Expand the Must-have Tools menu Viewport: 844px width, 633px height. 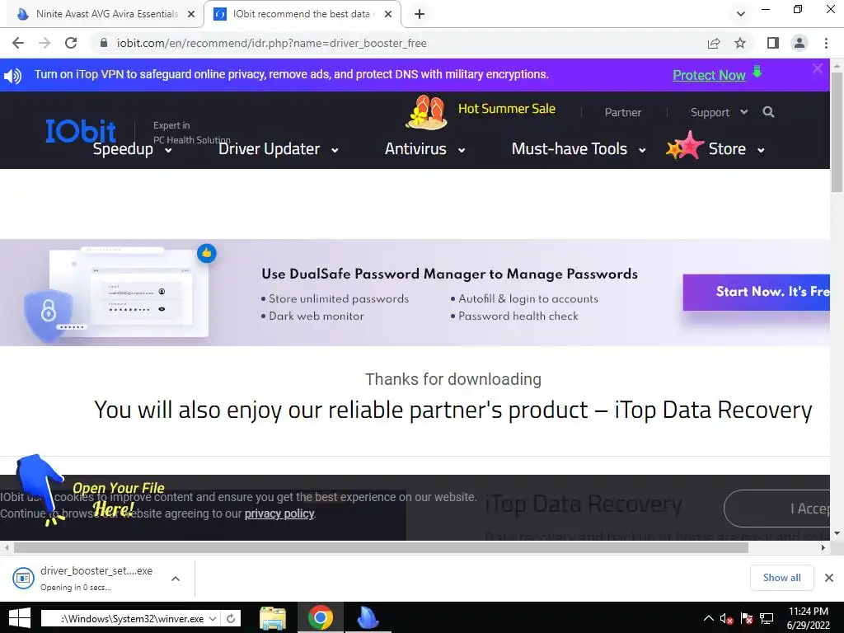tap(579, 149)
